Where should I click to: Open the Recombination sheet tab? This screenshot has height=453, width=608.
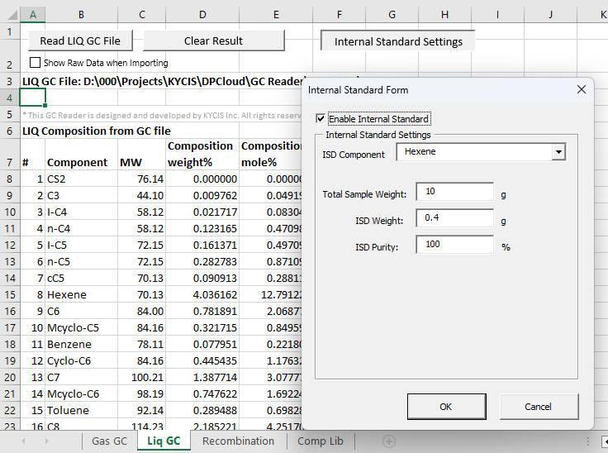tap(238, 441)
